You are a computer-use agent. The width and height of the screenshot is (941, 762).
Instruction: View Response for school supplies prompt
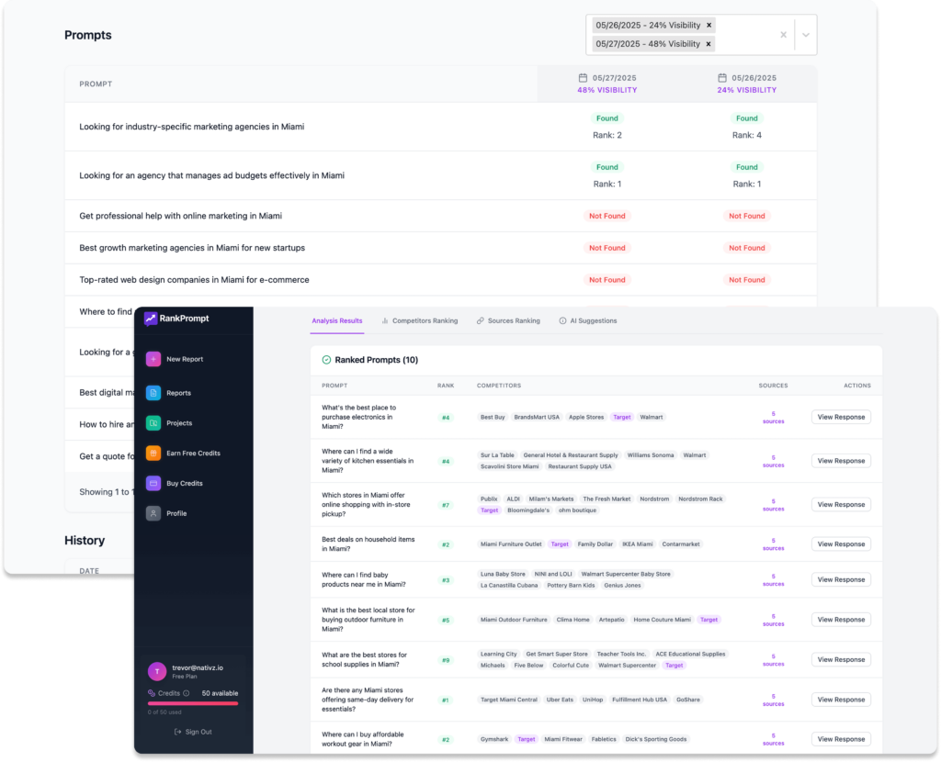click(x=841, y=659)
